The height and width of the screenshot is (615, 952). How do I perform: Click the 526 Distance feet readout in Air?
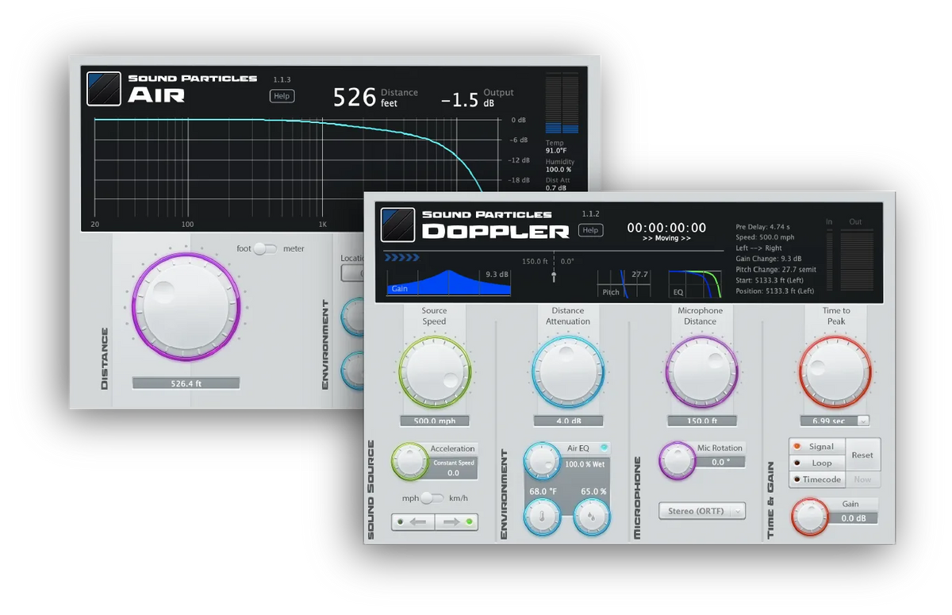pos(375,97)
